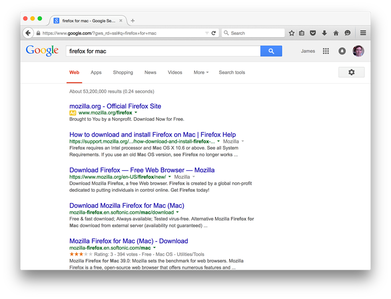
Task: Open the Hello chat smiley icon
Action: pyautogui.click(x=347, y=33)
